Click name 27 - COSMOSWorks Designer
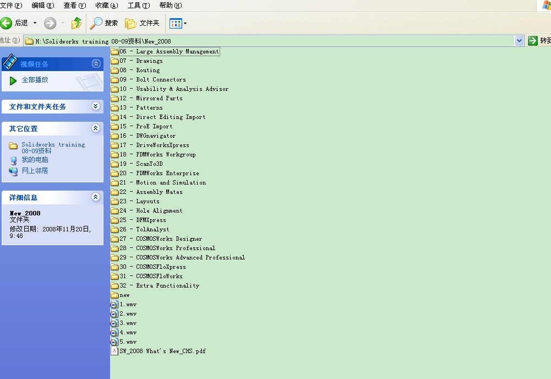 tap(161, 239)
